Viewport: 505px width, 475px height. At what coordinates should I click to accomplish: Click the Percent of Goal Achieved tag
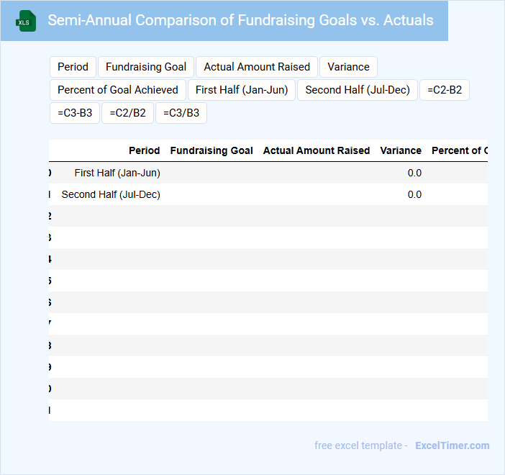click(118, 90)
